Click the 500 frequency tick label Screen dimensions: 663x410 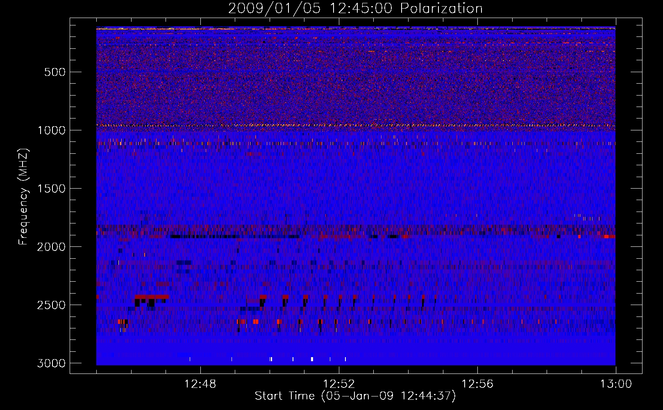click(x=54, y=72)
